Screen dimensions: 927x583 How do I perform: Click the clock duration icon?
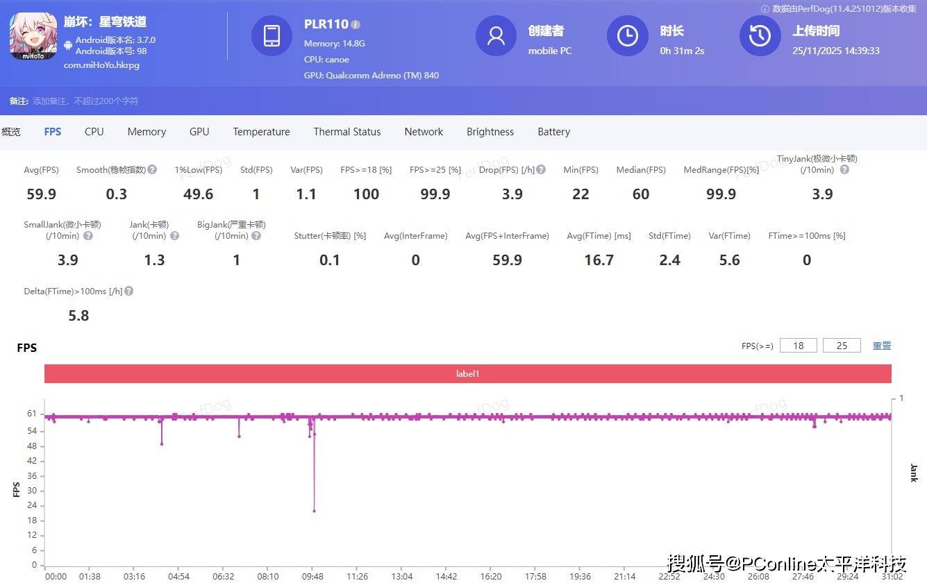coord(627,36)
